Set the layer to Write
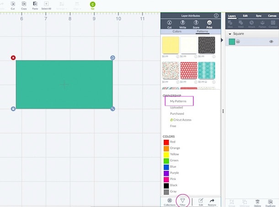This screenshot has width=279, height=207. pyautogui.click(x=182, y=24)
